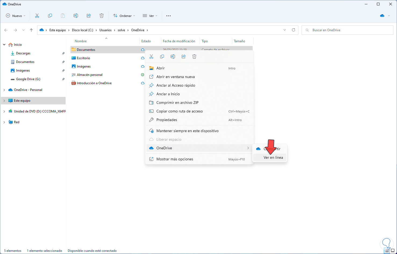Choose Copiar como ruta de acceso
The width and height of the screenshot is (397, 254).
click(200, 111)
